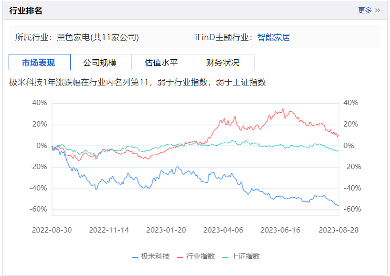Click the 2023-04-06 date axis label
This screenshot has height=276, width=390.
[x=223, y=230]
